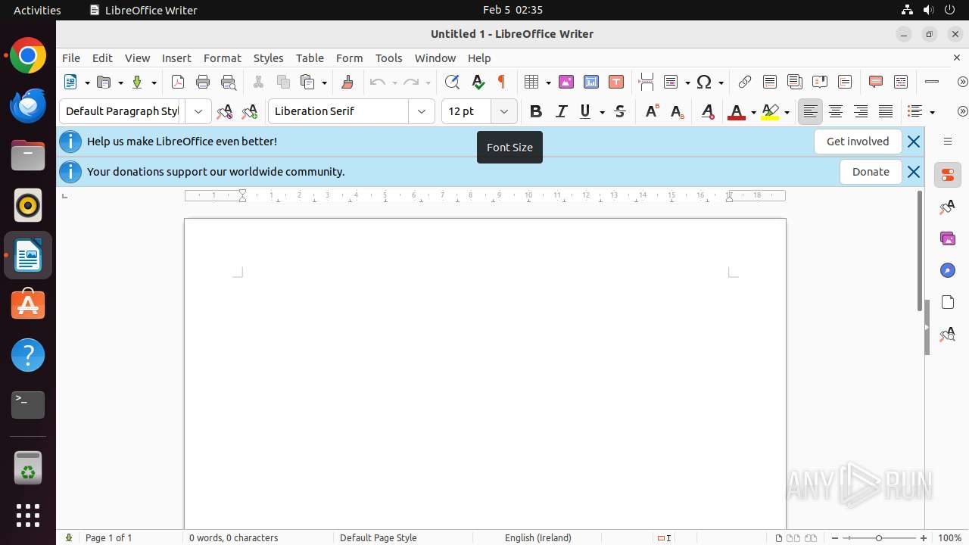This screenshot has width=969, height=545.
Task: Open the Styles menu
Action: pos(268,58)
